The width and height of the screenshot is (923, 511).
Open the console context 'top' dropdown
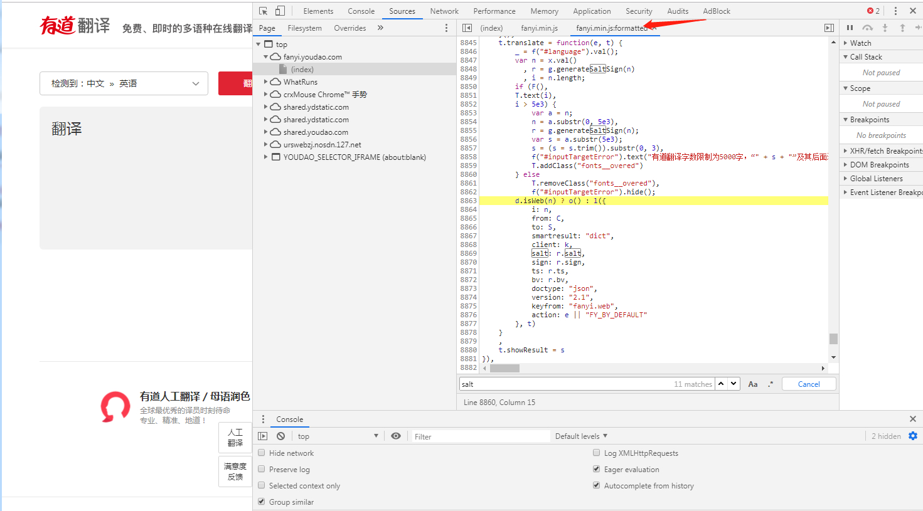(x=338, y=436)
